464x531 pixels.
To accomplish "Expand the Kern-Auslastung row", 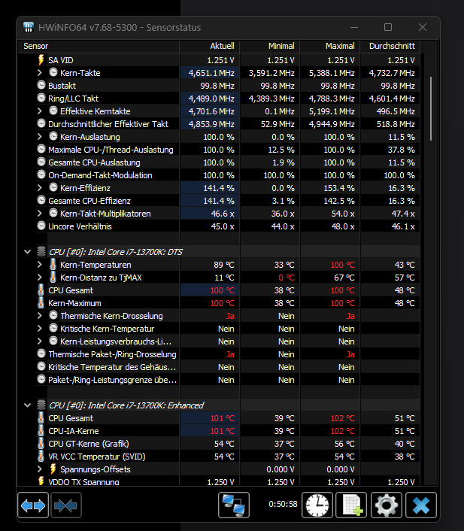I will pyautogui.click(x=40, y=137).
